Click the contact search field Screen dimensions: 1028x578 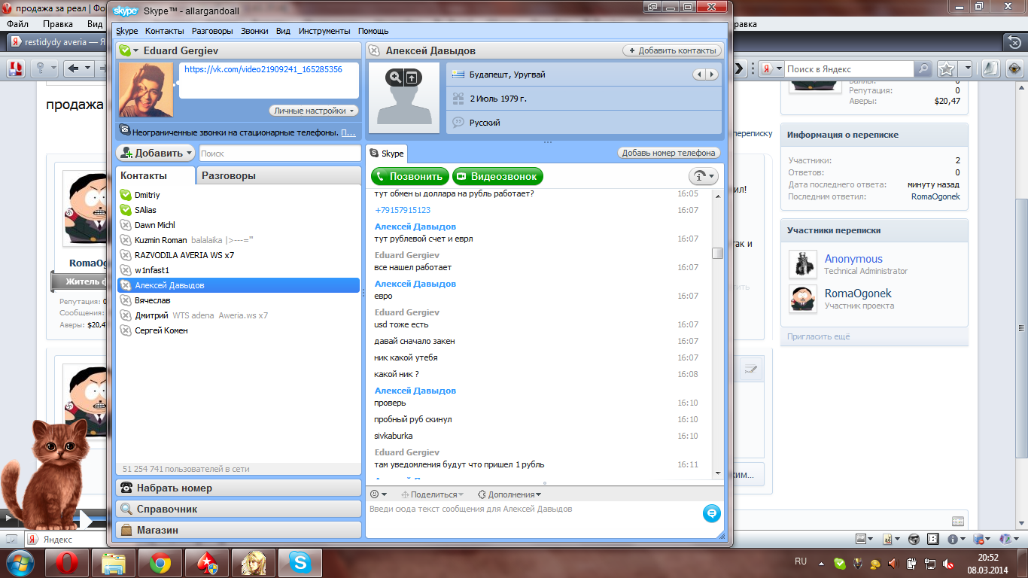(279, 153)
